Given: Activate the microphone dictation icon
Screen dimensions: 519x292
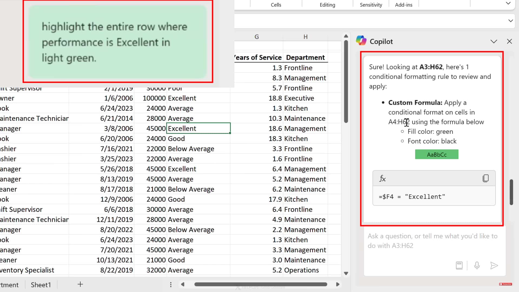Looking at the screenshot, I should pos(477,265).
